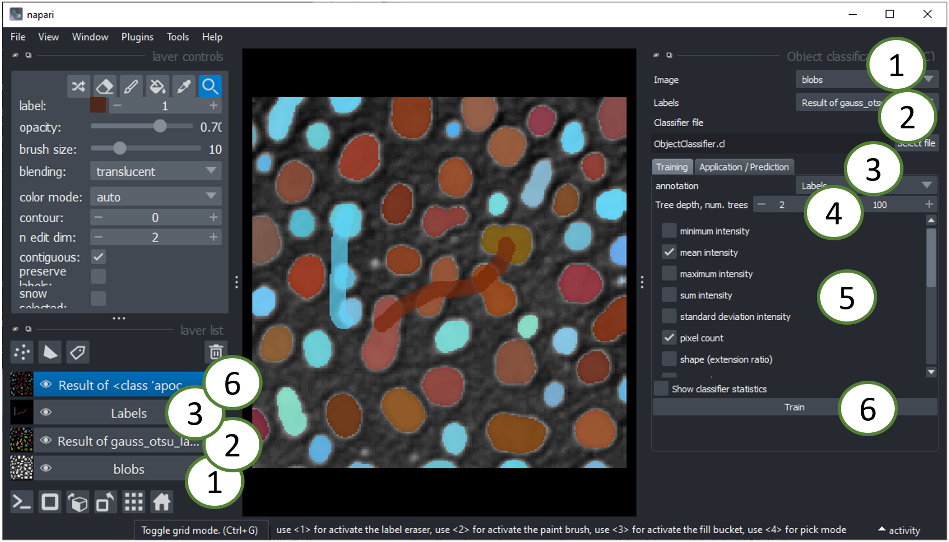
Task: Shuffle label colors in layer controls
Action: [78, 86]
